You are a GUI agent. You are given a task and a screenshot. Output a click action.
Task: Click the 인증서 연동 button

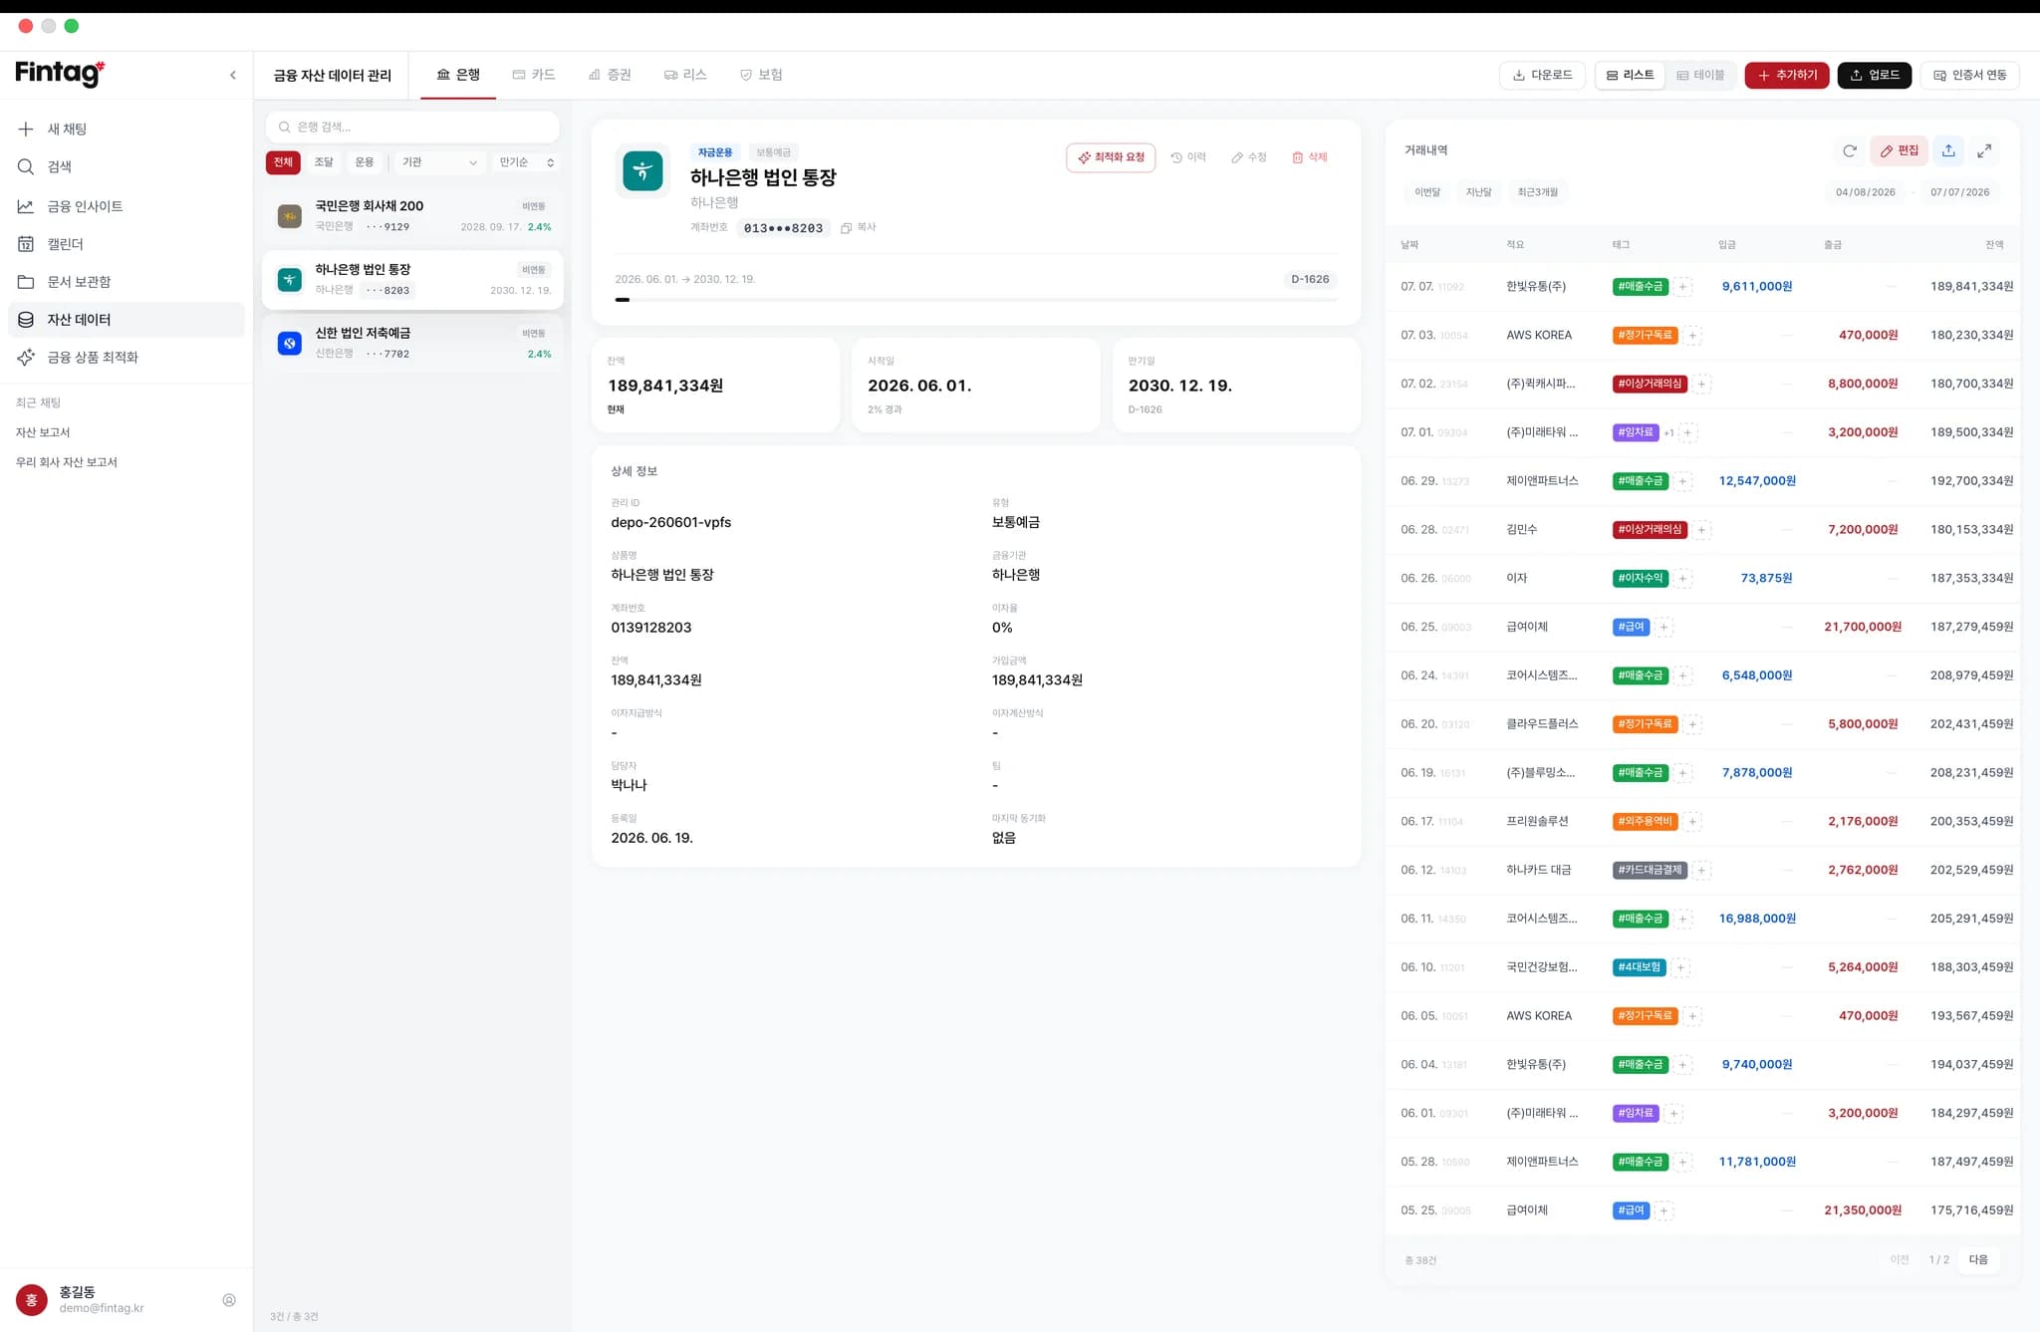1969,75
